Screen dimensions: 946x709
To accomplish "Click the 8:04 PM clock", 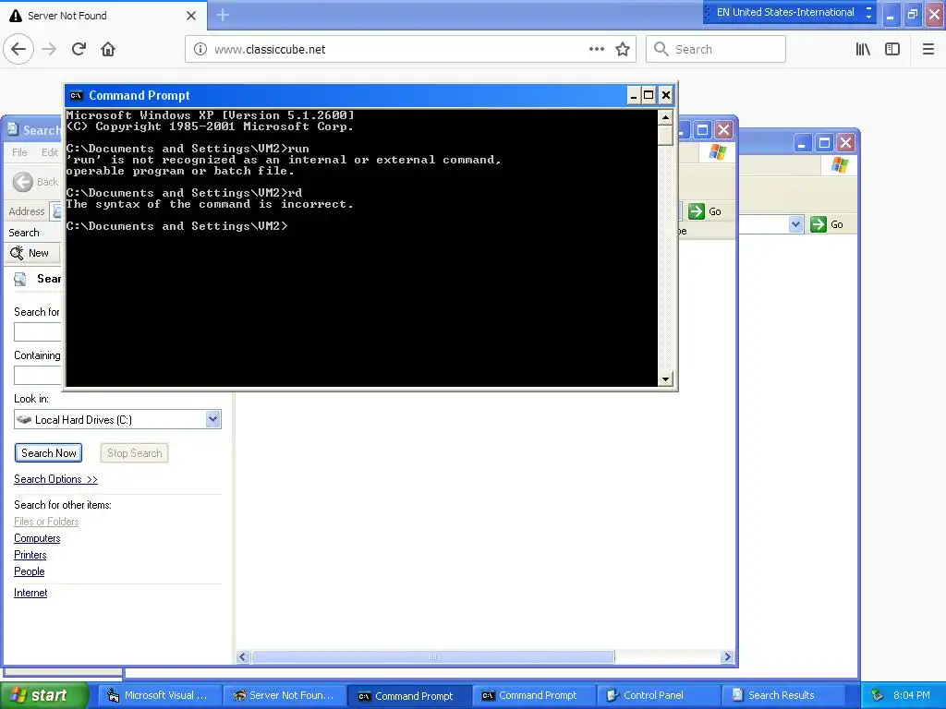I will 912,696.
